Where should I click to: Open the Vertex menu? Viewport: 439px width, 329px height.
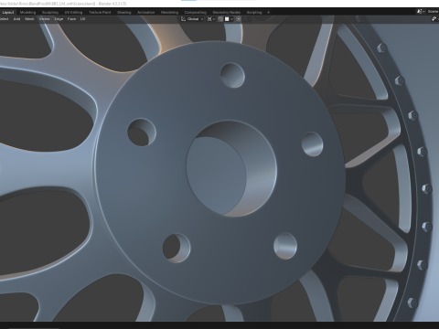point(44,19)
